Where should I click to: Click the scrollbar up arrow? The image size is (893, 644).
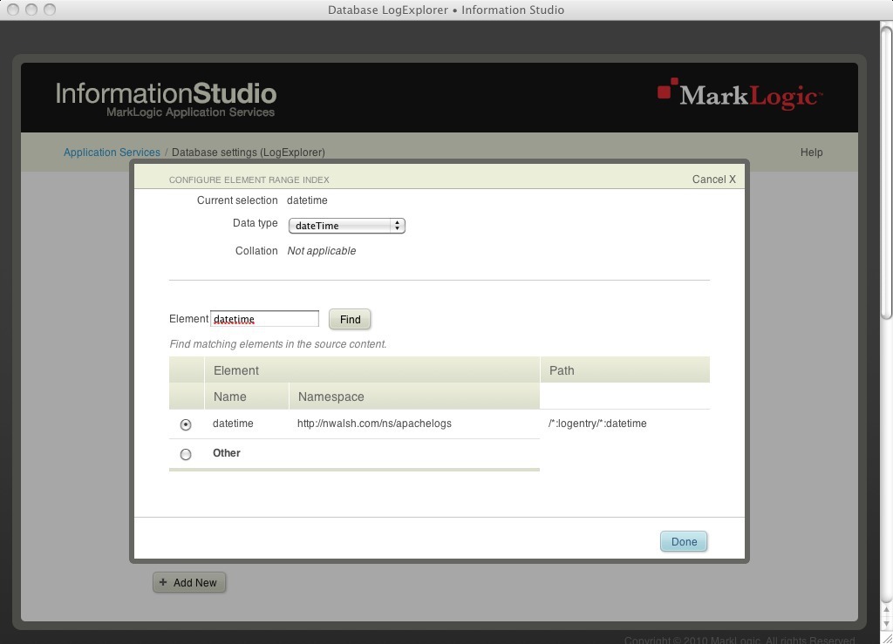886,610
